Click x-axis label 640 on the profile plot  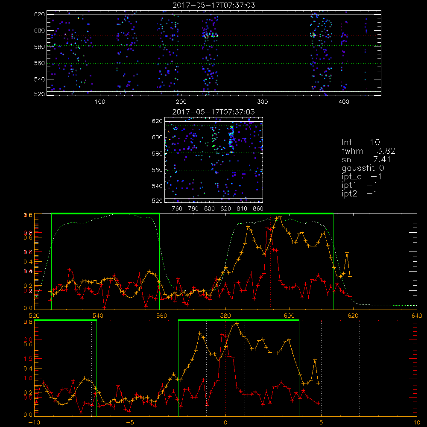point(417,316)
